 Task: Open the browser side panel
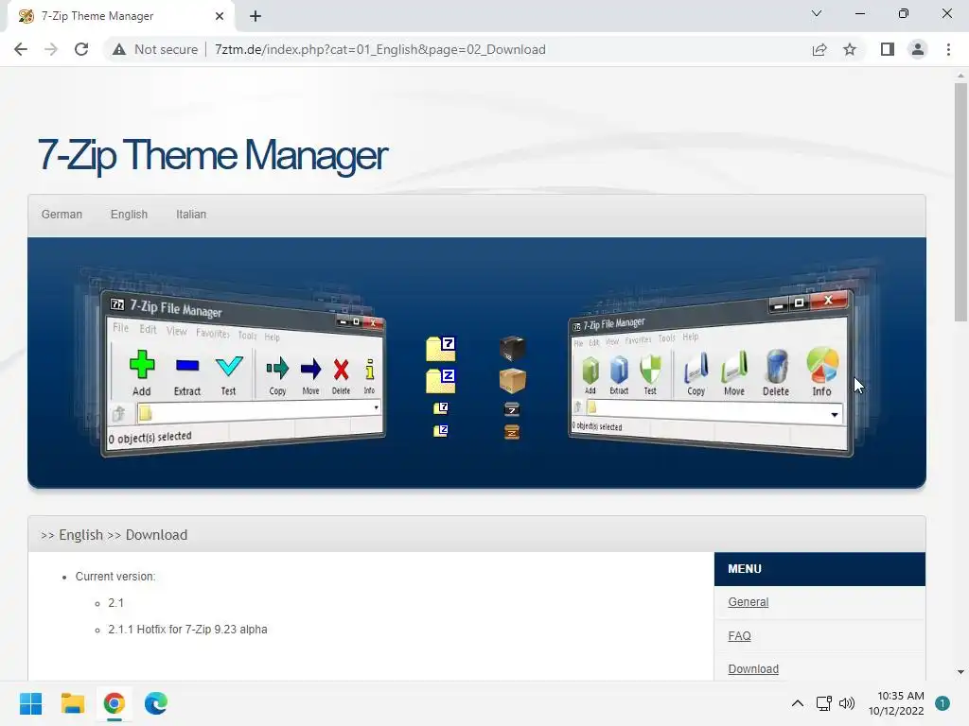888,49
